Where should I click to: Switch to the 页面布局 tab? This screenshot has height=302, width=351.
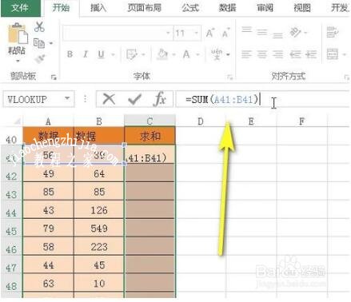[x=145, y=8]
